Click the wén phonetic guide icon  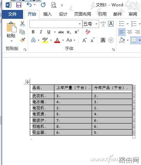(103, 24)
